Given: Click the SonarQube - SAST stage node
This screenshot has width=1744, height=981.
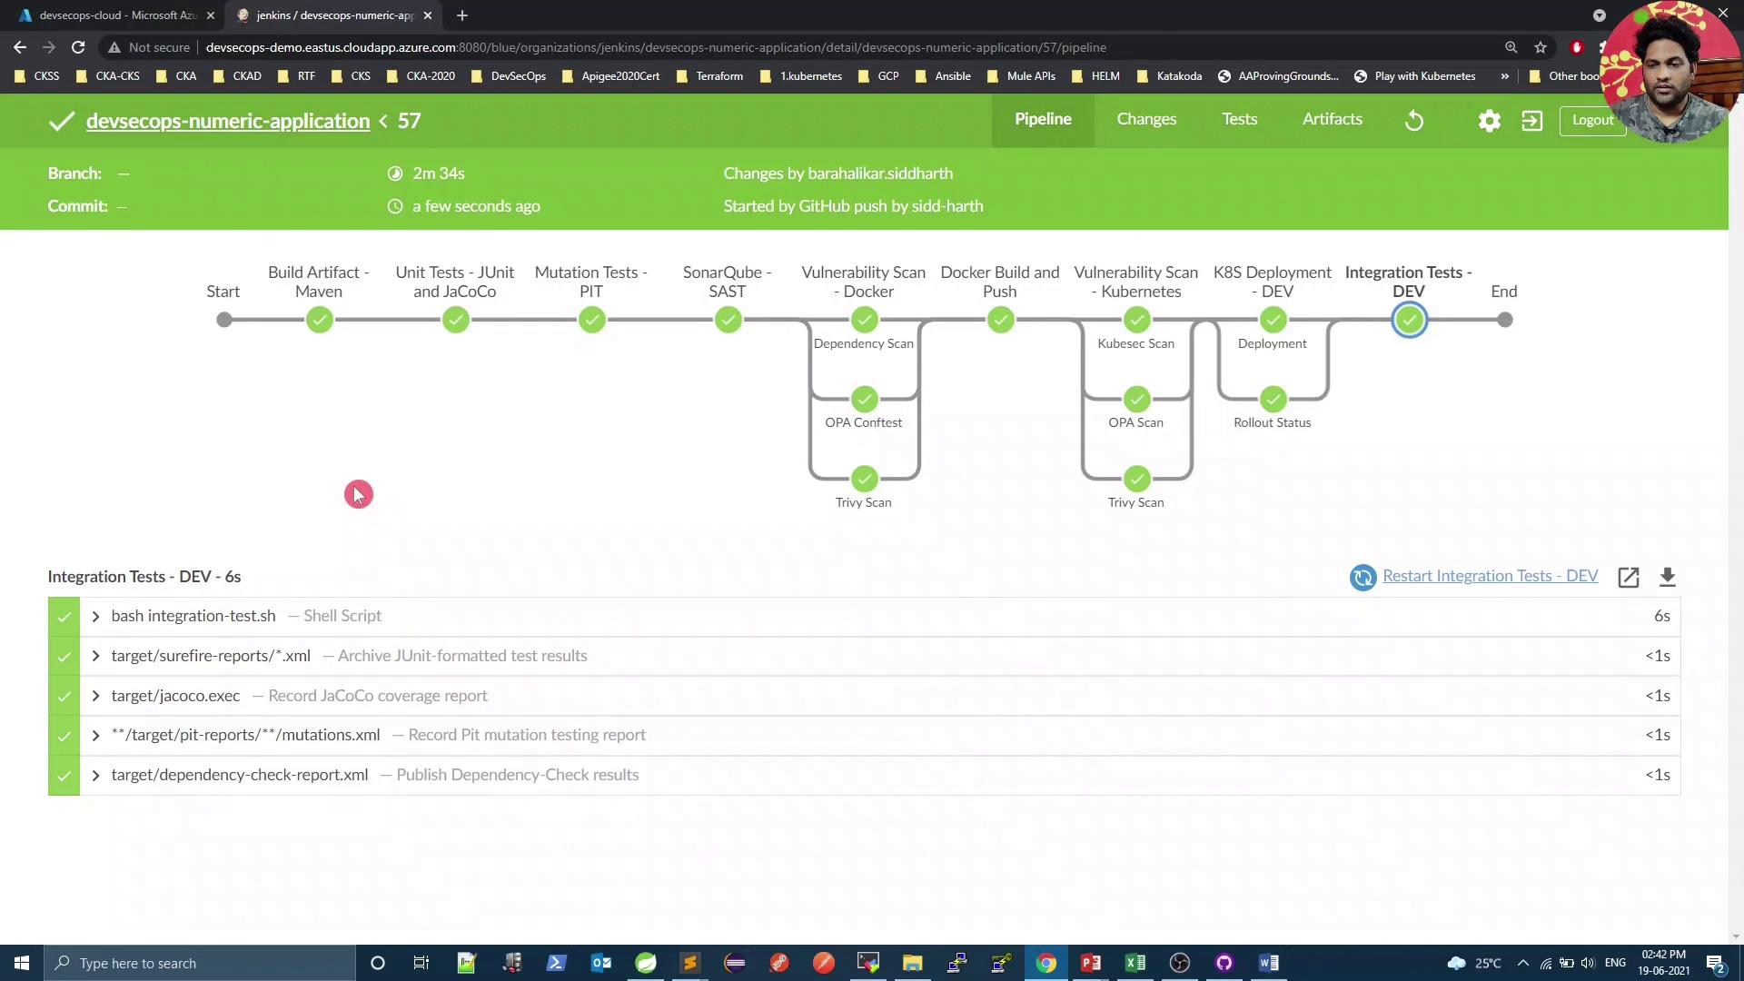Looking at the screenshot, I should coord(728,320).
